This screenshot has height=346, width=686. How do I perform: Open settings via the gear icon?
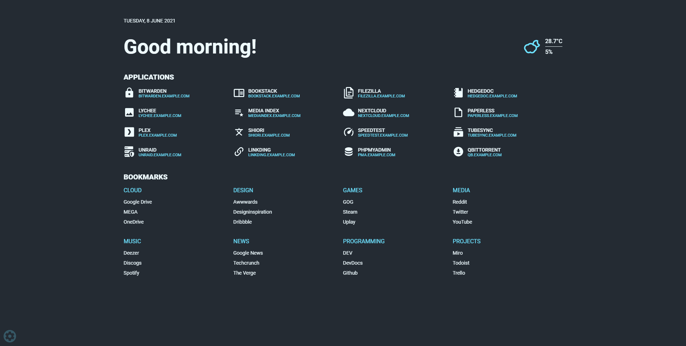pyautogui.click(x=10, y=336)
